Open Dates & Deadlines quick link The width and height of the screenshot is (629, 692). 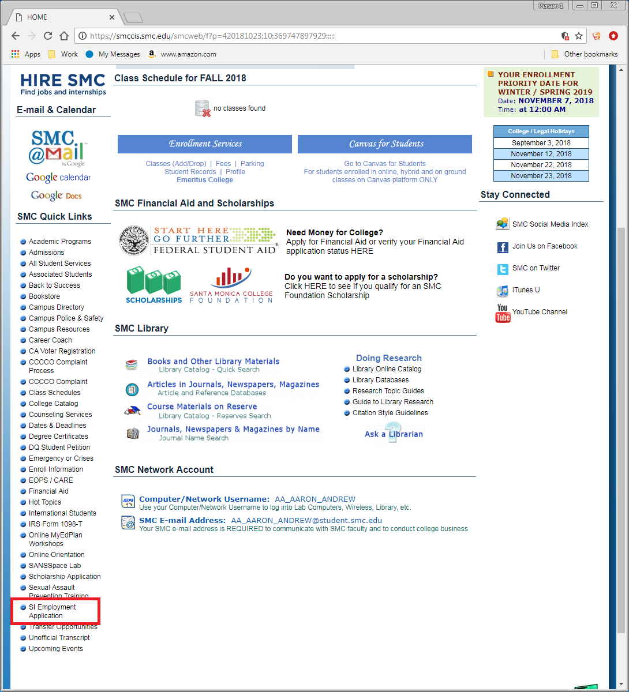click(58, 426)
